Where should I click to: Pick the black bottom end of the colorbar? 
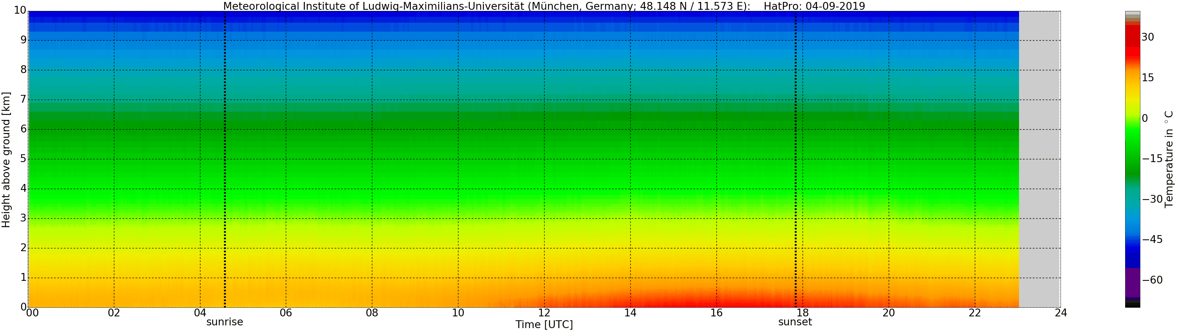1132,305
